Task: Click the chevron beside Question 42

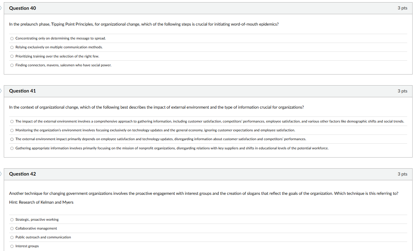Action: point(1,174)
